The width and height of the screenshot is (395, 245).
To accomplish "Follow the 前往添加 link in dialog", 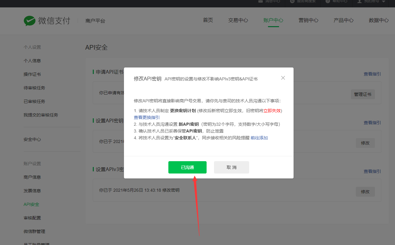I will tap(259, 138).
